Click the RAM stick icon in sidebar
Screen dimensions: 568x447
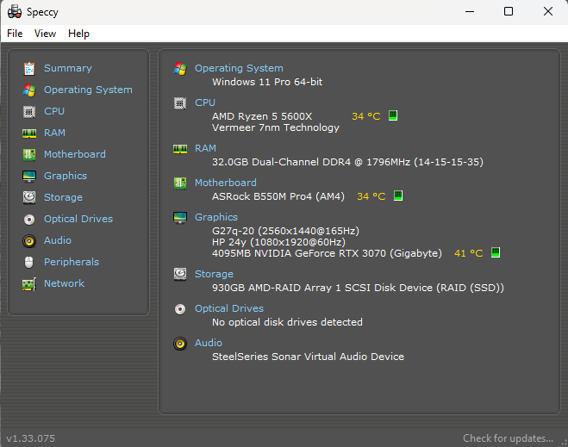tap(29, 133)
